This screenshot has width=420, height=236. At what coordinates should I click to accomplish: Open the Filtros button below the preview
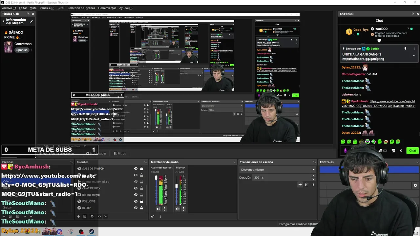(120, 153)
